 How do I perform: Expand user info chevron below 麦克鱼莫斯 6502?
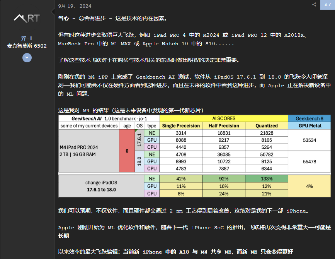pyautogui.click(x=27, y=58)
